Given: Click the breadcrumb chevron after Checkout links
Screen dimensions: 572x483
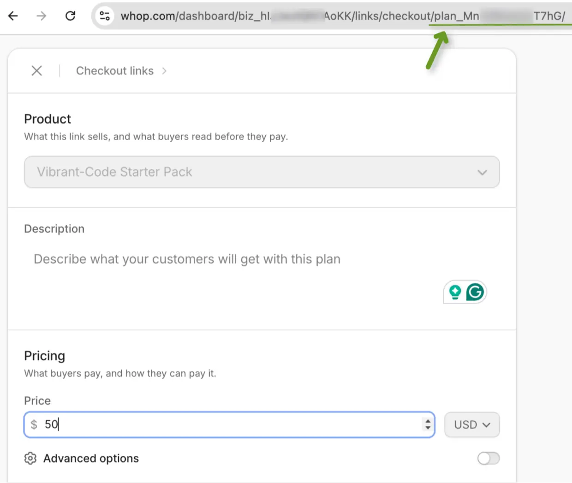Looking at the screenshot, I should click(x=164, y=71).
